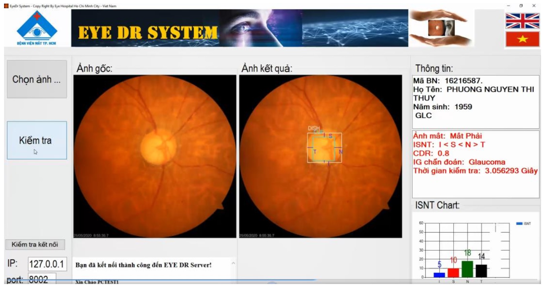
Task: Click the ISNT legend marker in chart
Action: point(519,223)
